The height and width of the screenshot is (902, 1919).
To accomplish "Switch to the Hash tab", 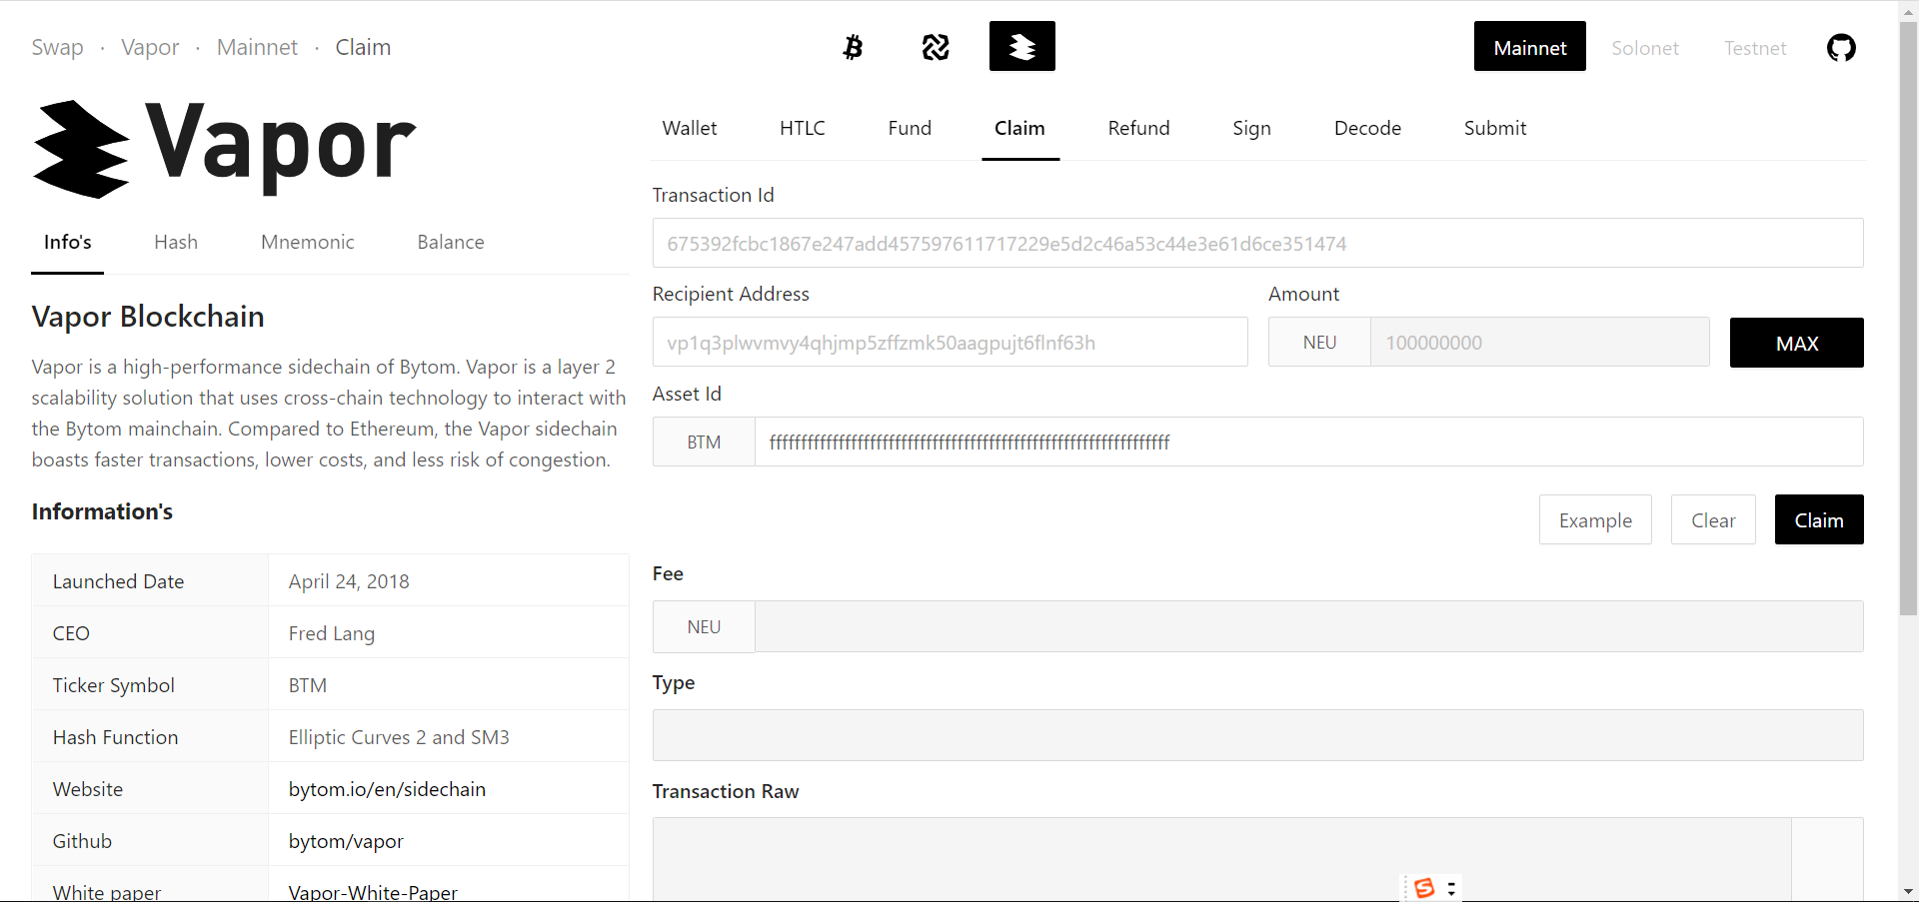I will tap(176, 242).
